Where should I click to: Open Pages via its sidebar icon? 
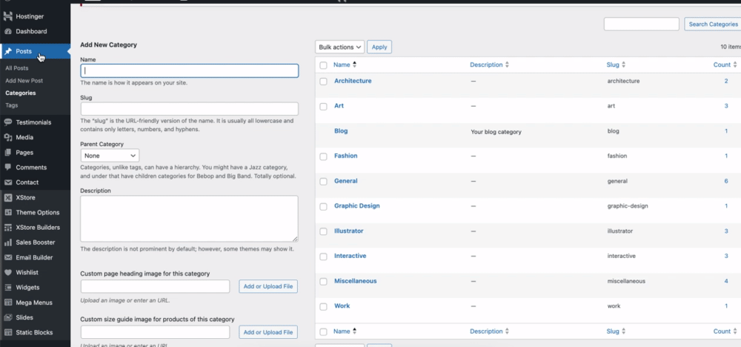(x=7, y=152)
